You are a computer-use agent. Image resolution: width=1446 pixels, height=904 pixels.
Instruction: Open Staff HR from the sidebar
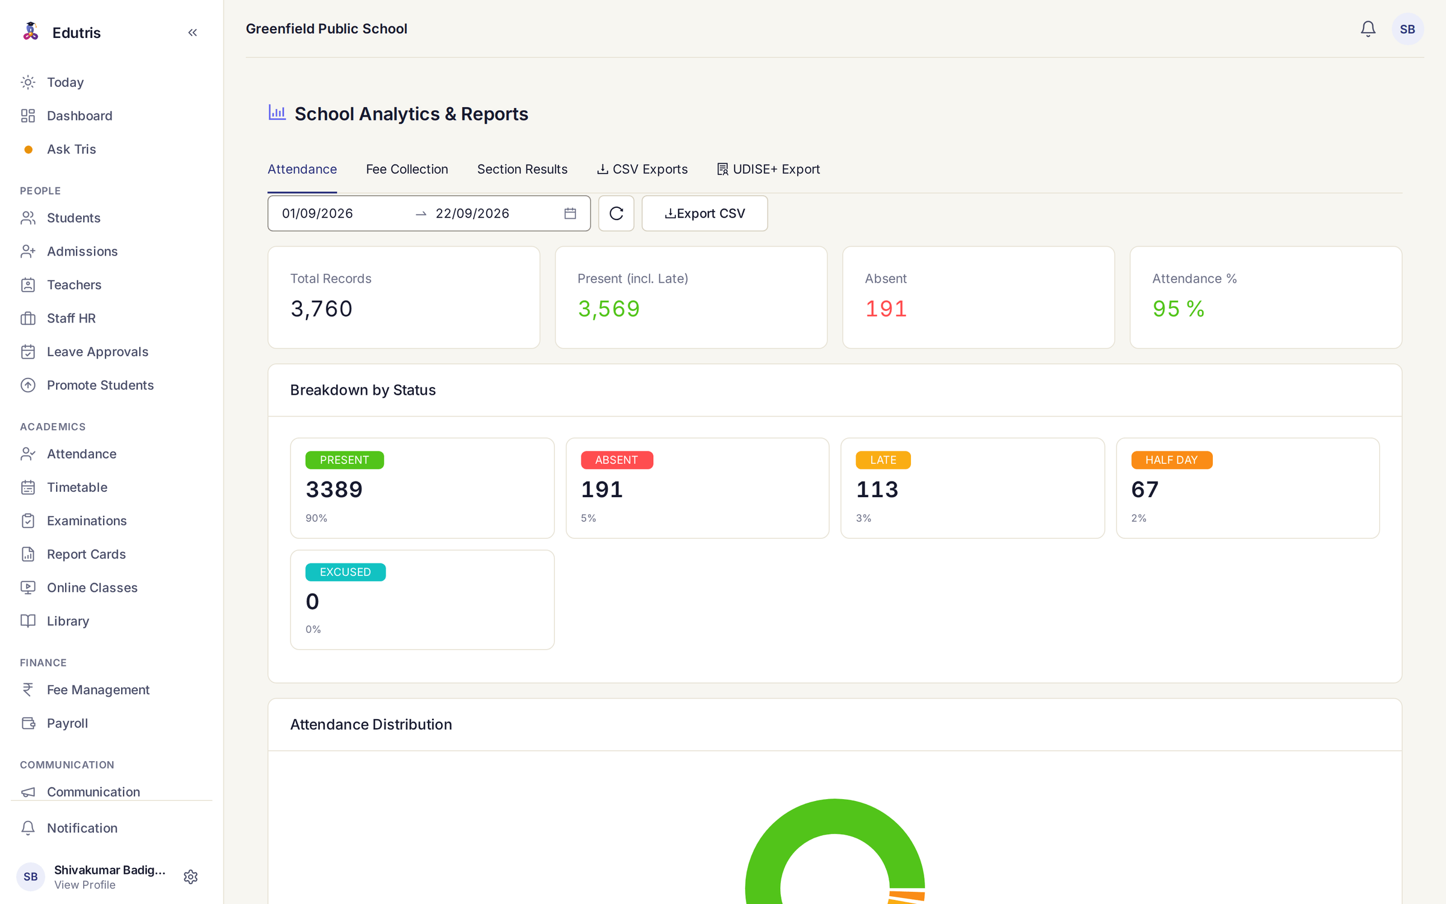pyautogui.click(x=111, y=318)
